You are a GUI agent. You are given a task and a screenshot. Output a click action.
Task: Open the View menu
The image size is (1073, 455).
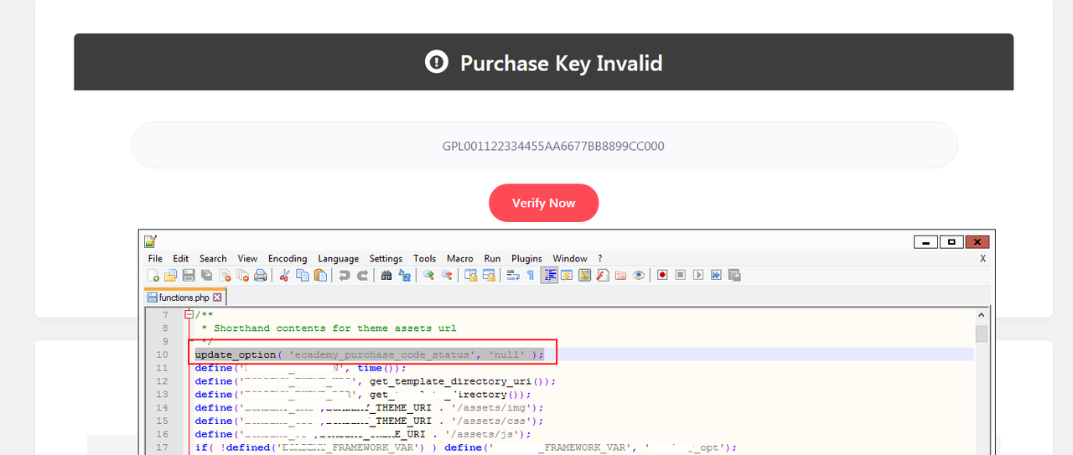click(x=247, y=258)
